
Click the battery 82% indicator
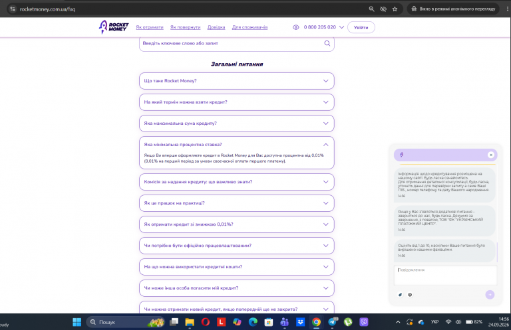click(474, 322)
